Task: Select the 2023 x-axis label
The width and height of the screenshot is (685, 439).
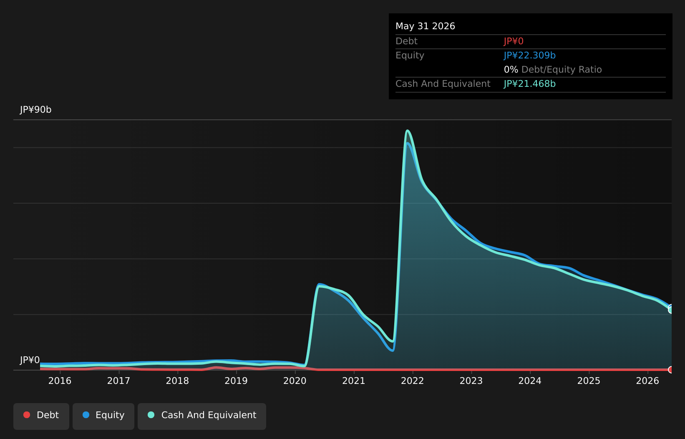Action: click(x=471, y=381)
